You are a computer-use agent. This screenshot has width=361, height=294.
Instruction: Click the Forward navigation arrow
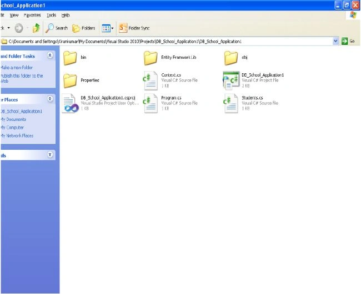(x=19, y=28)
